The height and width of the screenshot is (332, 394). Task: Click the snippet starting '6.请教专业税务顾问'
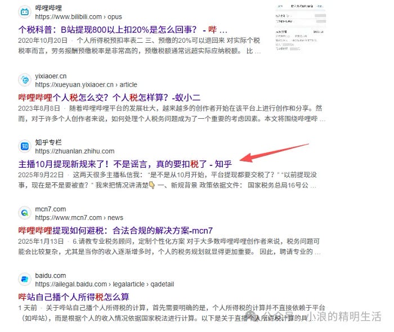pyautogui.click(x=169, y=246)
